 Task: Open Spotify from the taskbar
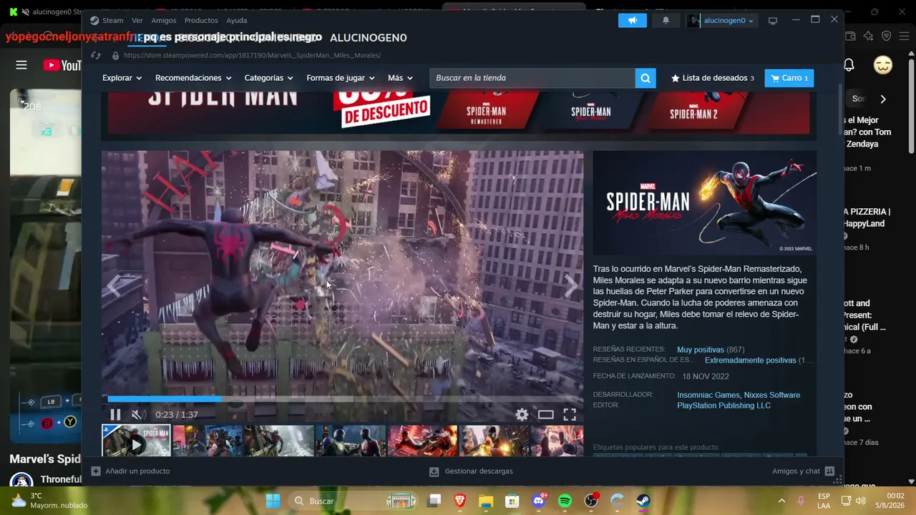click(565, 501)
